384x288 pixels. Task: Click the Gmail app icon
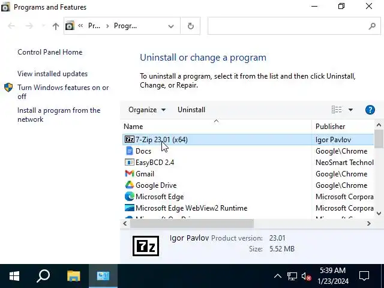(x=130, y=173)
